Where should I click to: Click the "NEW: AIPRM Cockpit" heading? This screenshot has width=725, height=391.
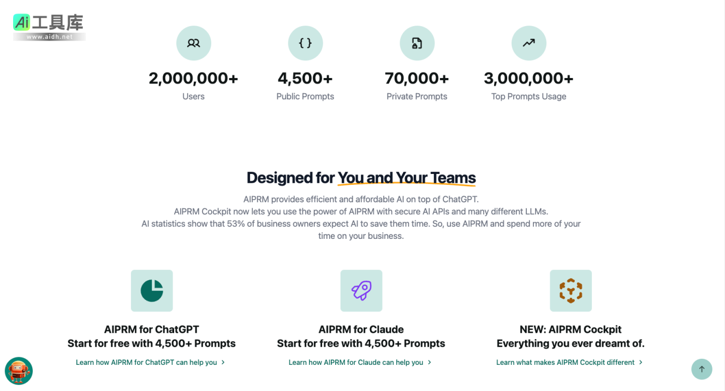[571, 329]
